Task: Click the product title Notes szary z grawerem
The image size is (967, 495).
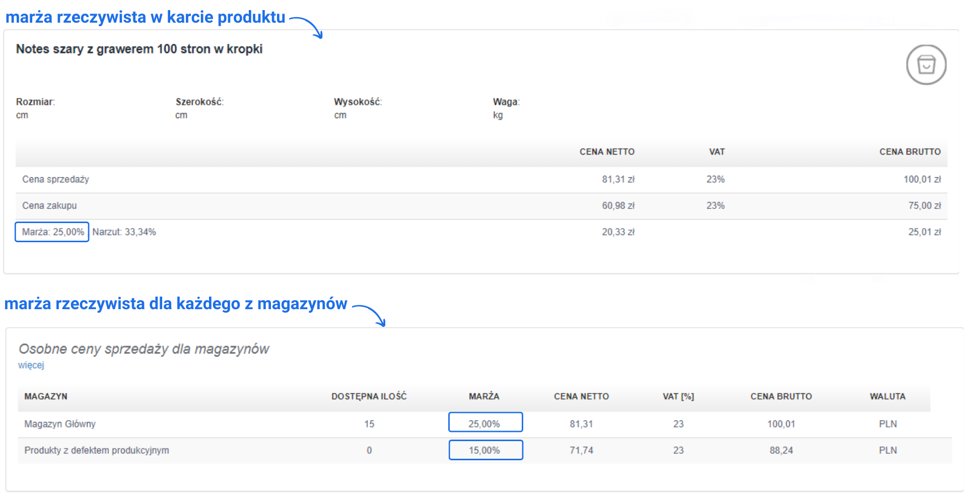Action: [139, 49]
